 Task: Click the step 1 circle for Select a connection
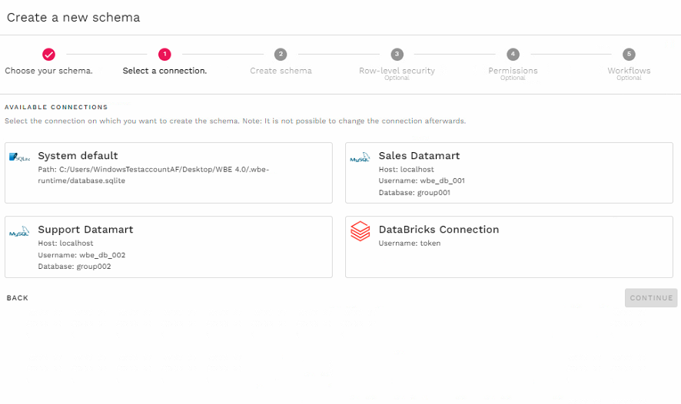pos(164,54)
